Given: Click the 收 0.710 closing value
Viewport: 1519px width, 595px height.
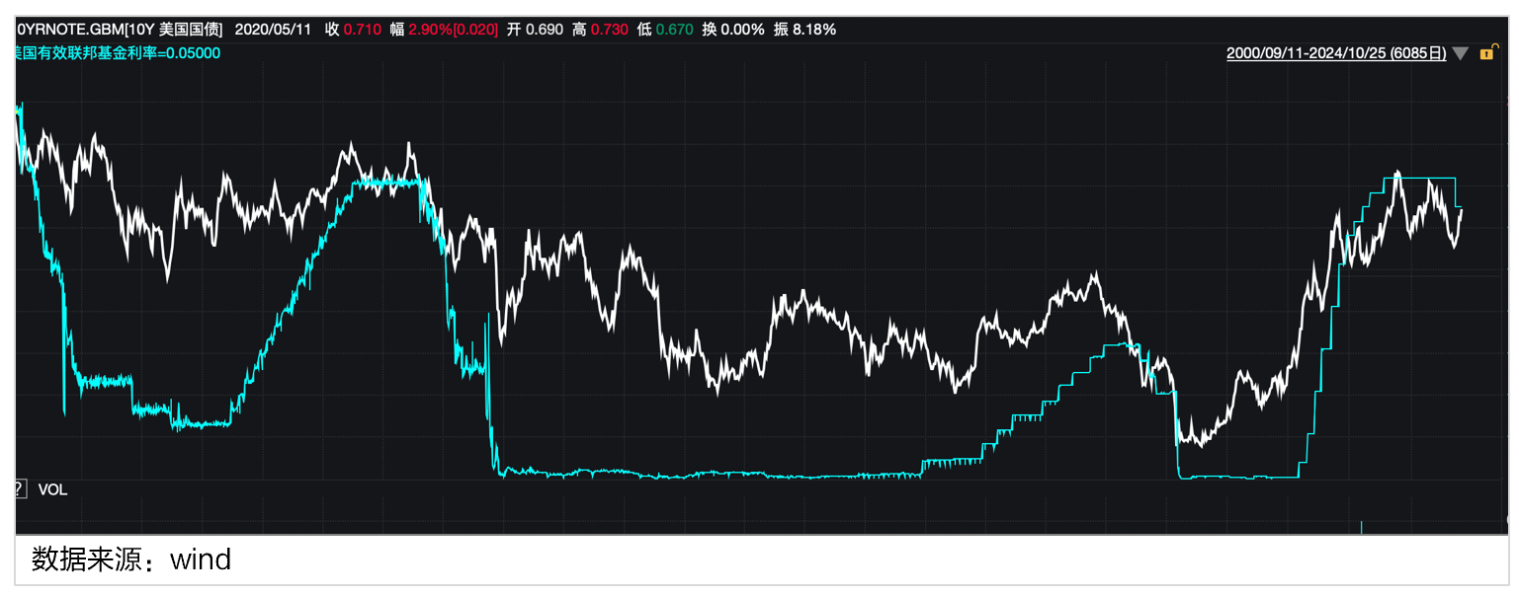Looking at the screenshot, I should point(353,30).
